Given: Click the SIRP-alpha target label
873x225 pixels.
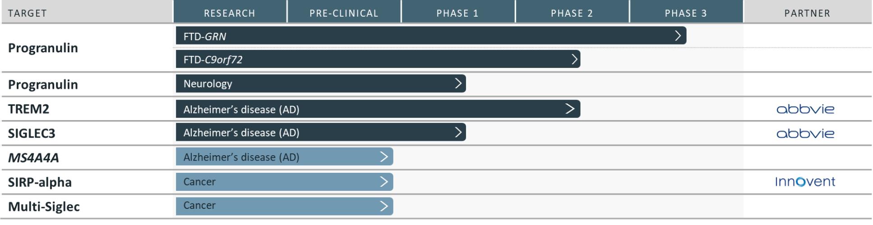Looking at the screenshot, I should click(x=40, y=182).
